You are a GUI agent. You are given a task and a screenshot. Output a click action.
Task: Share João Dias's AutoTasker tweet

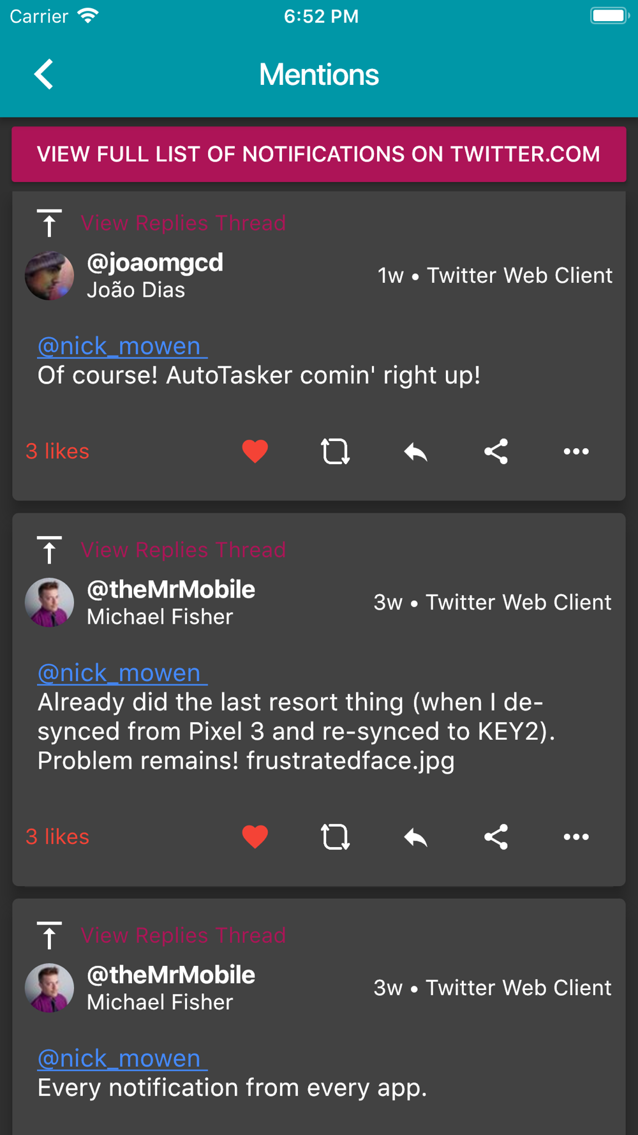pyautogui.click(x=496, y=451)
